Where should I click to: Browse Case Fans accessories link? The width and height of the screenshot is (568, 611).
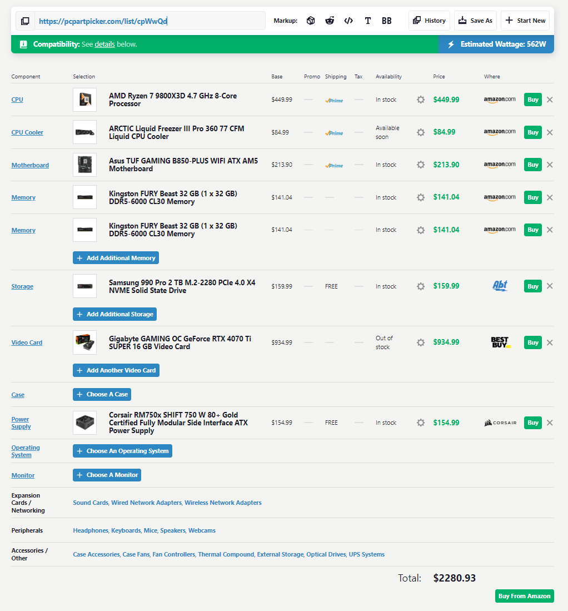[x=136, y=554]
